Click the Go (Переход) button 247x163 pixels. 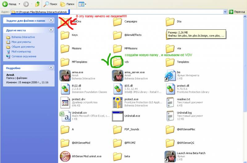(237, 12)
